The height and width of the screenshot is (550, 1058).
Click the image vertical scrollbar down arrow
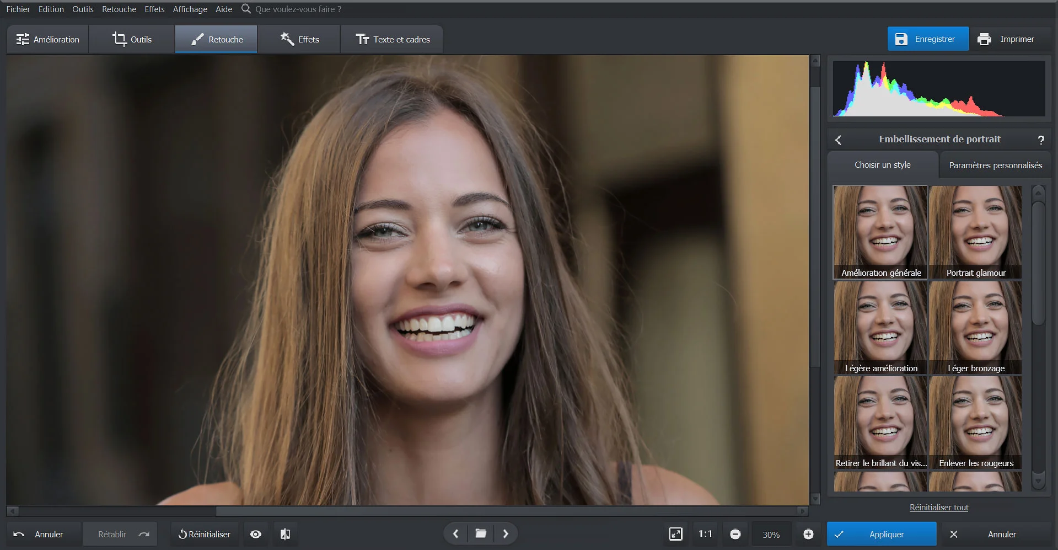[x=815, y=499]
